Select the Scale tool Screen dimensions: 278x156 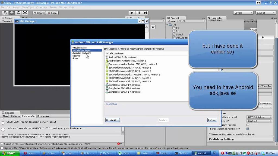tap(25, 13)
